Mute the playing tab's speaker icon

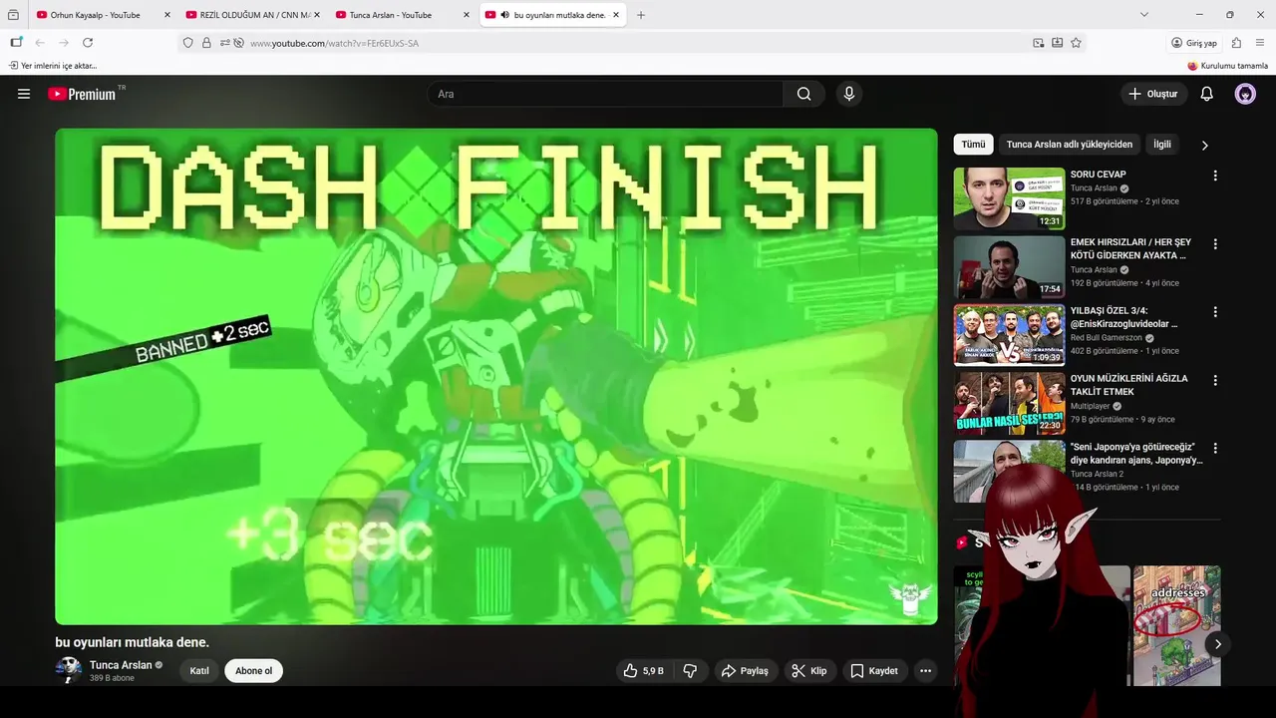[504, 15]
